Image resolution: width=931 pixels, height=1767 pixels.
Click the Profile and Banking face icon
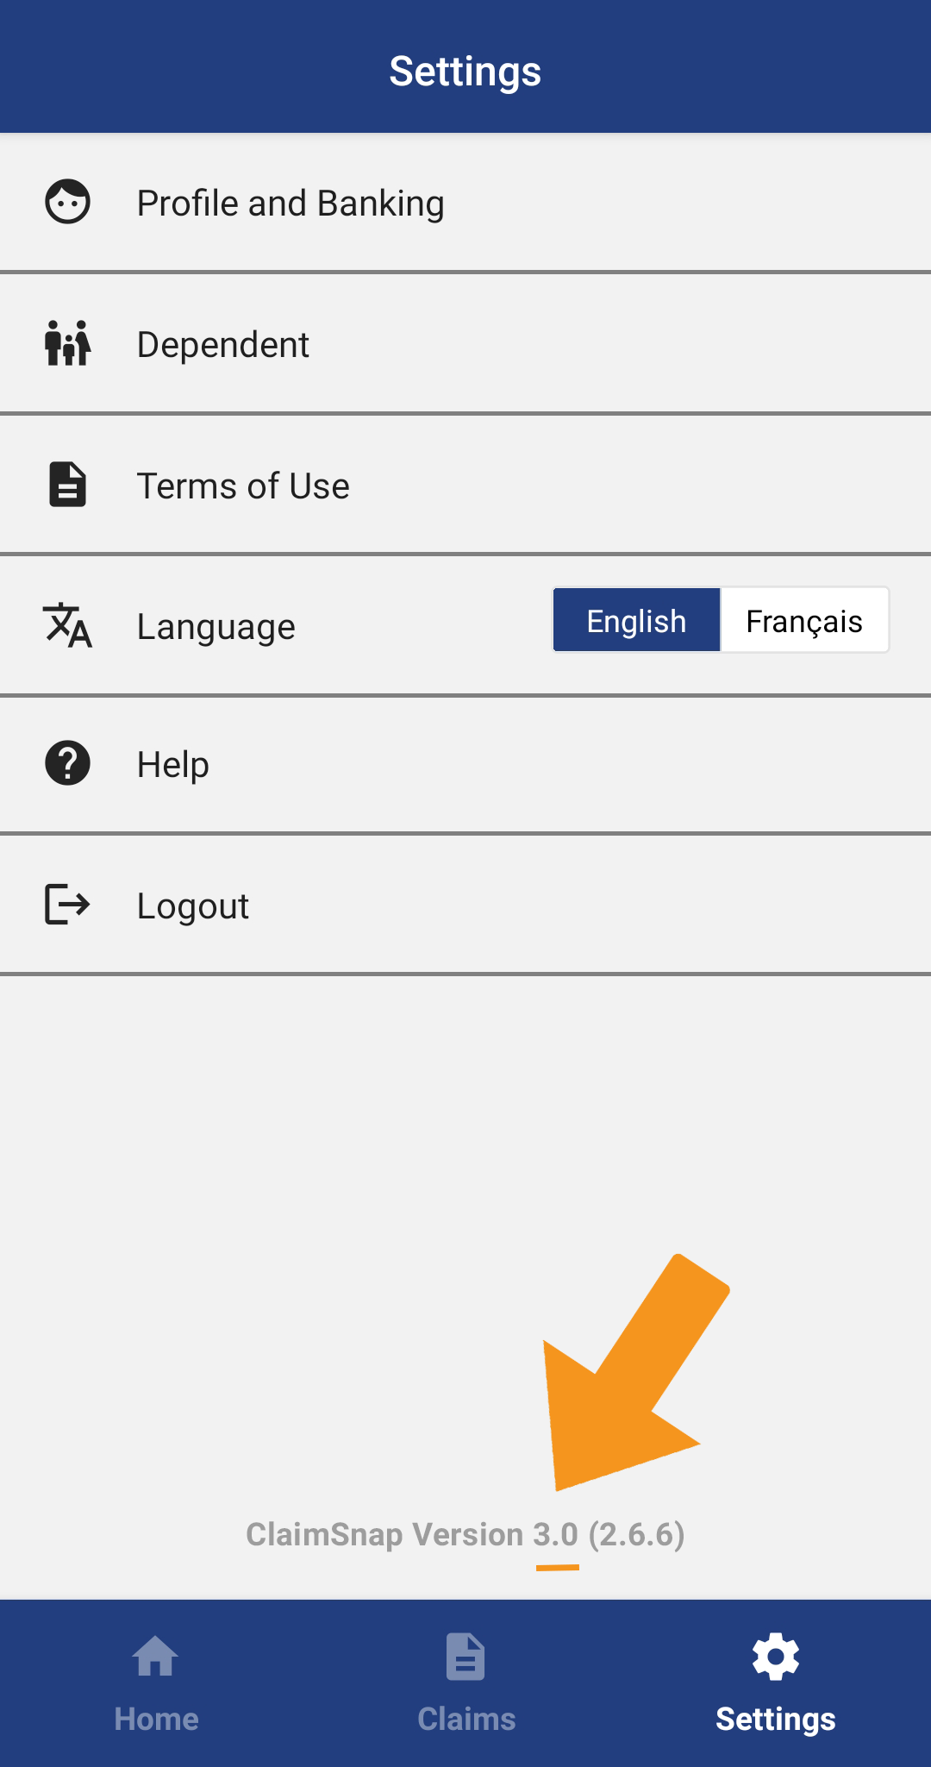point(67,203)
